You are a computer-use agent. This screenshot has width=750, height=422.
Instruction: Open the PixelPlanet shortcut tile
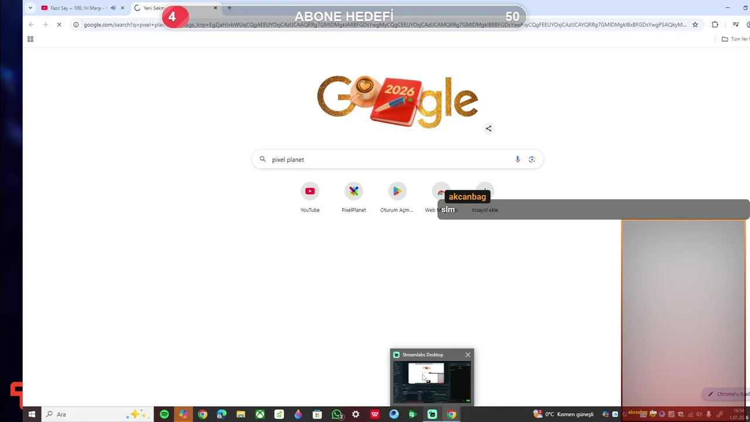[x=354, y=198]
